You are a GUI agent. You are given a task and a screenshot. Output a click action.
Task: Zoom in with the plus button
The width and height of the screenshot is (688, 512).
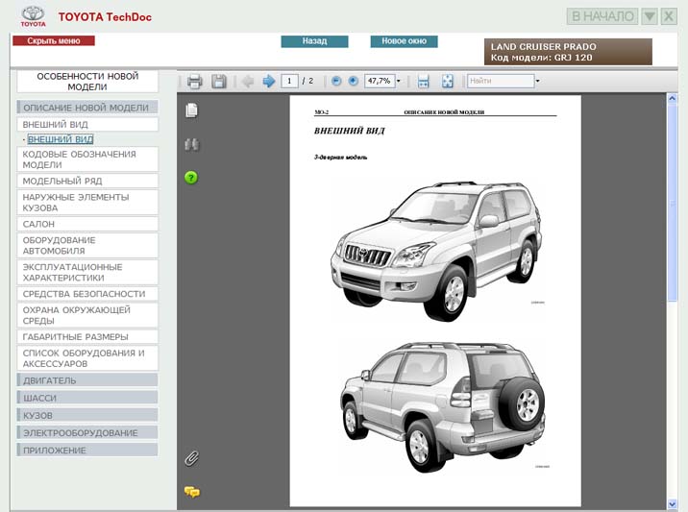(x=353, y=81)
